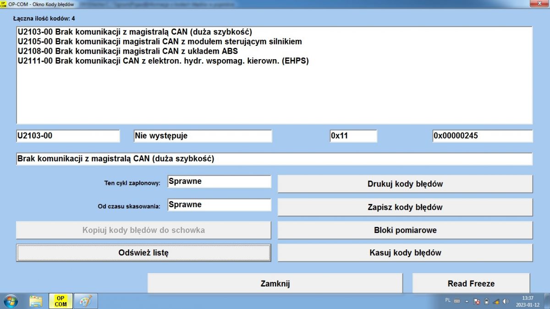Viewport: 550px width, 309px height.
Task: Show hidden tray icons arrow
Action: point(467,301)
